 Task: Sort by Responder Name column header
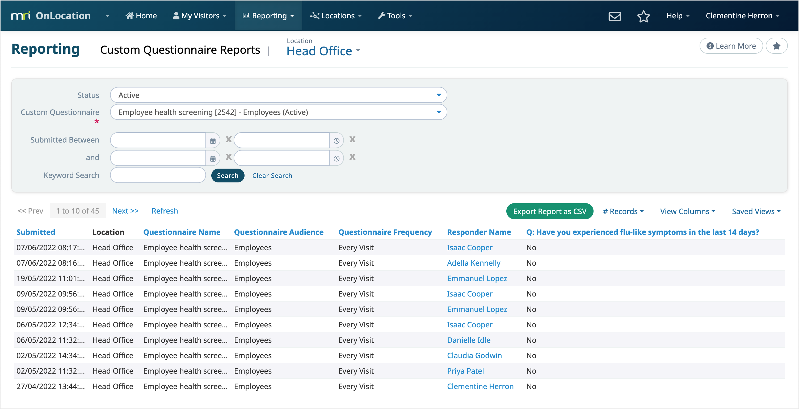pos(479,232)
